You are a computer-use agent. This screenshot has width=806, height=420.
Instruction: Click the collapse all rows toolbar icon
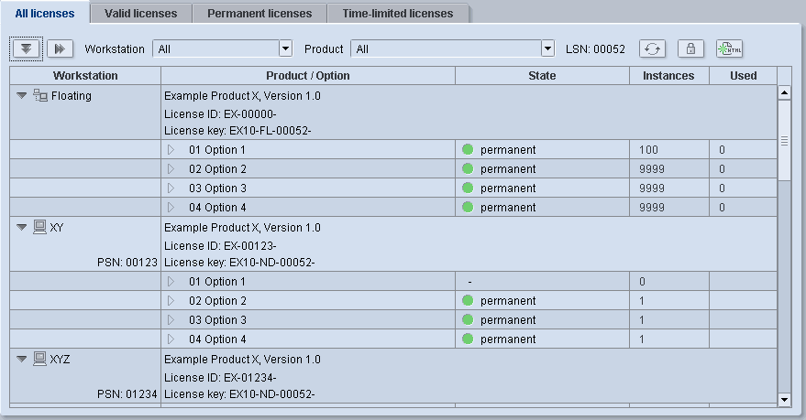[x=61, y=48]
